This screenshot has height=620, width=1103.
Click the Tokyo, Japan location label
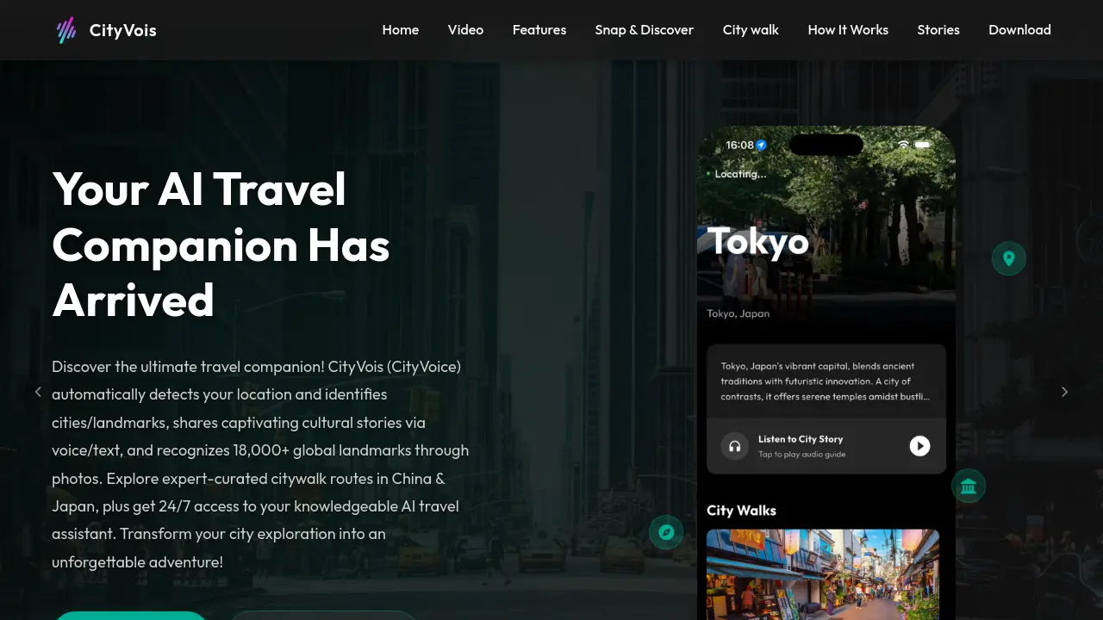click(x=738, y=313)
